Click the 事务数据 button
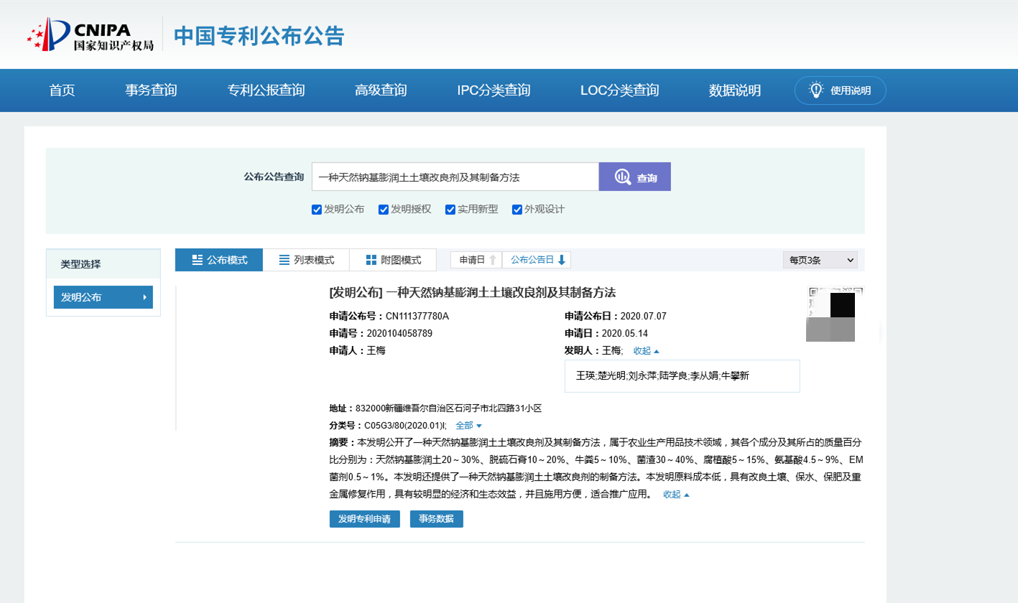 [x=436, y=519]
